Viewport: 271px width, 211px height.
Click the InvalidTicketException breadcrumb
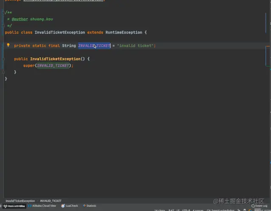point(20,201)
